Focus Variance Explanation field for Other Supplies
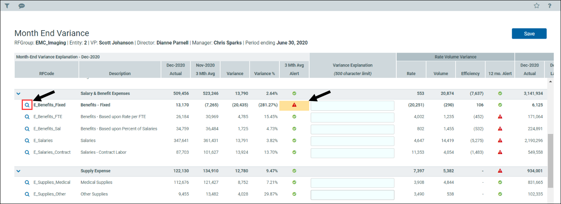 pyautogui.click(x=353, y=195)
